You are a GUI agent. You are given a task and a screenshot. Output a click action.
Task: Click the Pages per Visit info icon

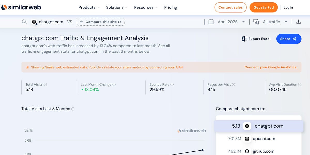tap(234, 84)
